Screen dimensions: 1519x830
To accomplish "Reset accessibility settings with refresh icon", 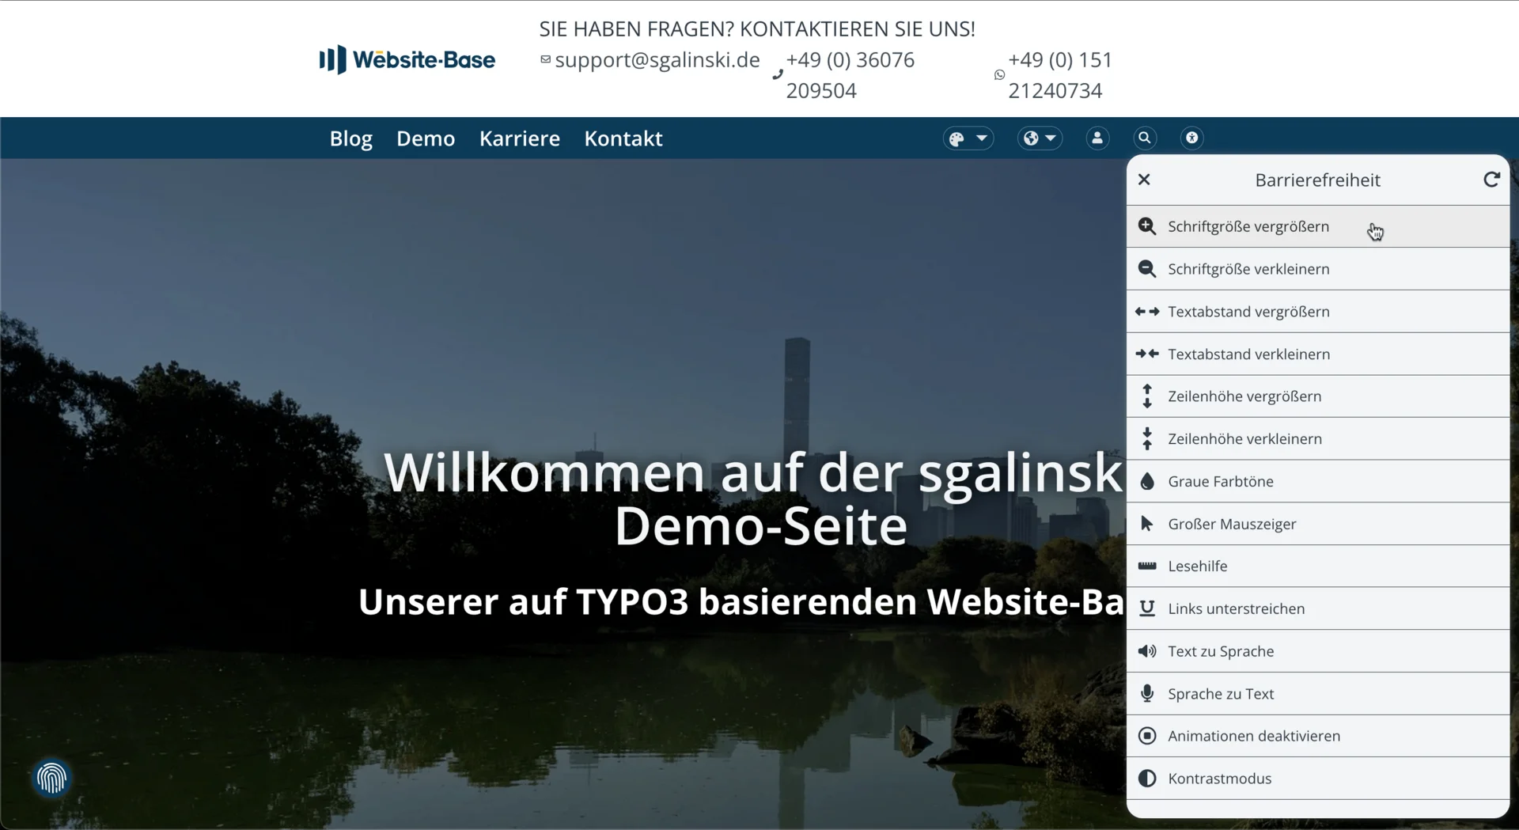I will point(1491,180).
